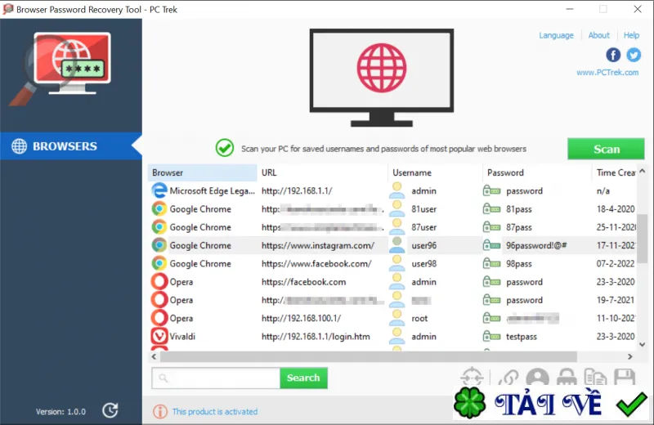Click the check for updates refresh icon
Screen dimensions: 654x425
tap(110, 410)
